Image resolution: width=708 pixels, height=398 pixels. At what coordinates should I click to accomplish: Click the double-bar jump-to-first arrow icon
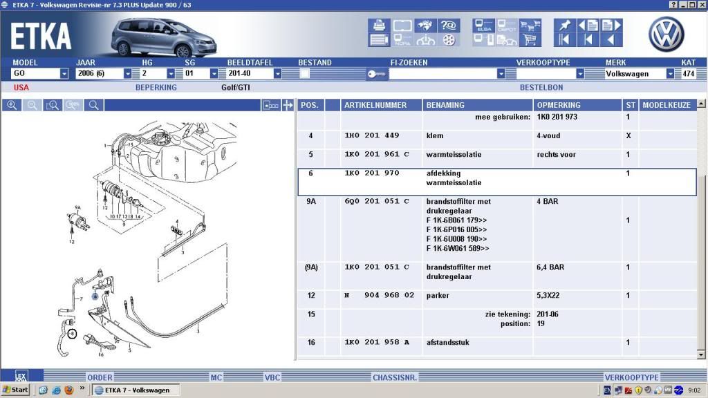click(565, 40)
